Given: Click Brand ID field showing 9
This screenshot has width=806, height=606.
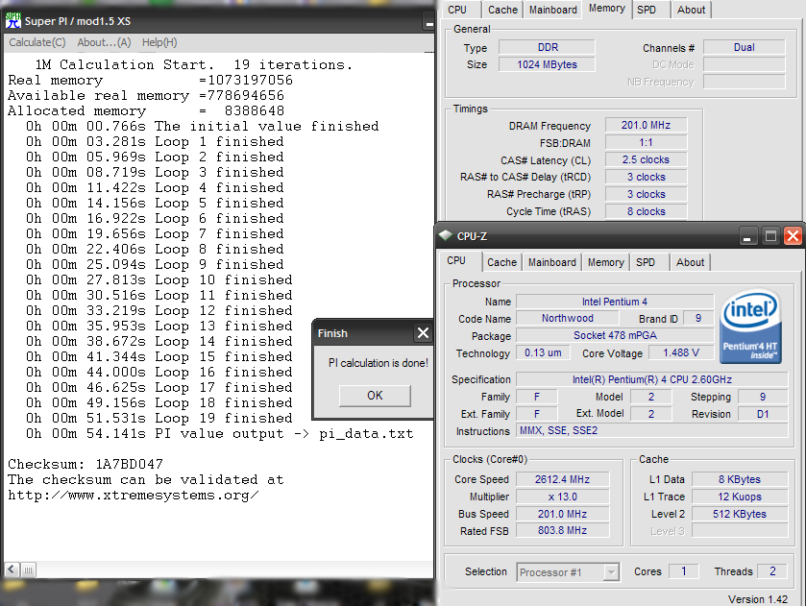Looking at the screenshot, I should point(698,318).
